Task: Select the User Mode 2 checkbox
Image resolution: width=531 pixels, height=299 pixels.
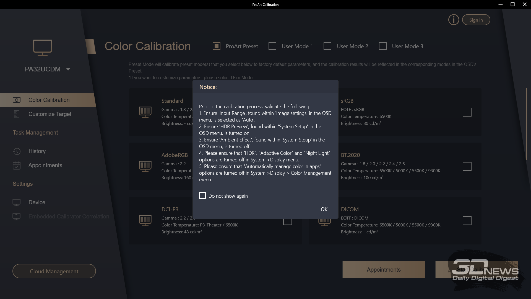Action: pyautogui.click(x=327, y=46)
